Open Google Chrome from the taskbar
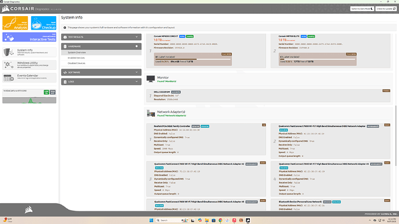 coord(220,220)
